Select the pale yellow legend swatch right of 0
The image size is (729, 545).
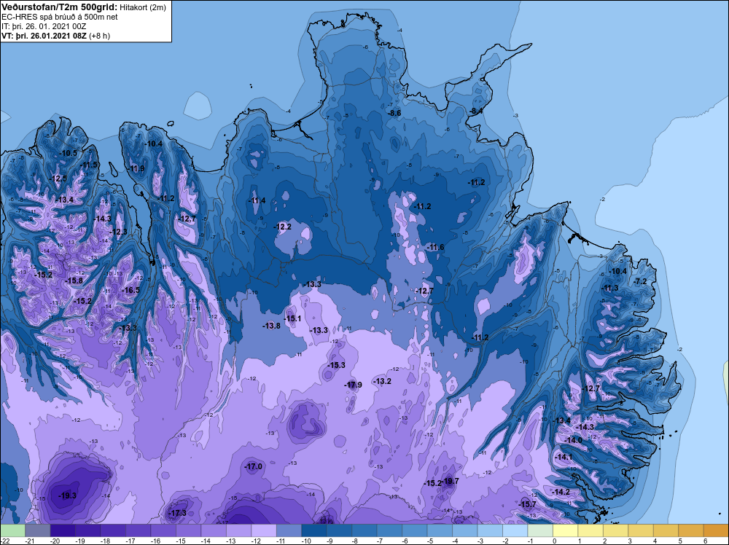tap(566, 530)
